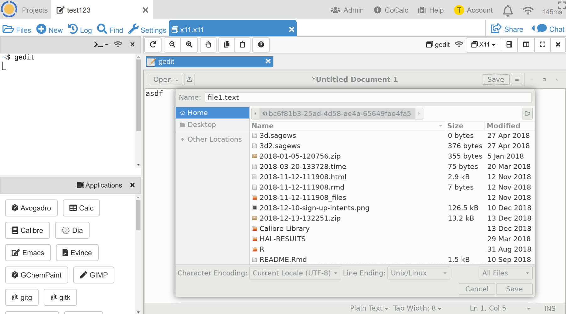
Task: Open the notifications bell icon
Action: 508,11
